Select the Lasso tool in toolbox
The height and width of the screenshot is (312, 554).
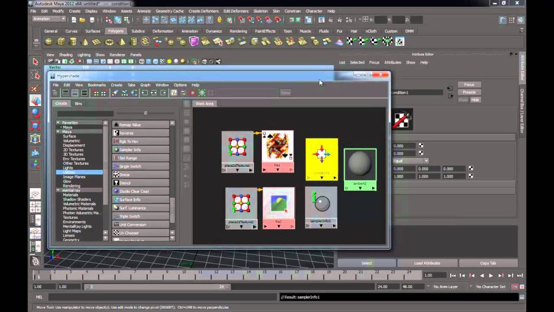[x=35, y=75]
